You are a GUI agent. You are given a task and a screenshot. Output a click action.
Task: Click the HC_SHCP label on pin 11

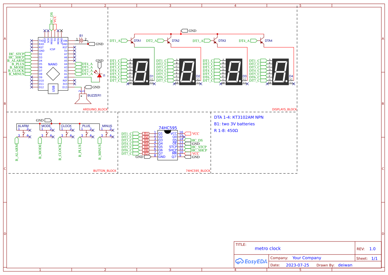[199, 150]
